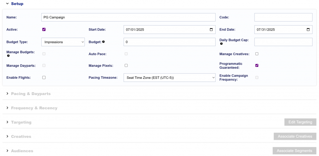Enable the Manage Creatives checkbox

pyautogui.click(x=257, y=54)
